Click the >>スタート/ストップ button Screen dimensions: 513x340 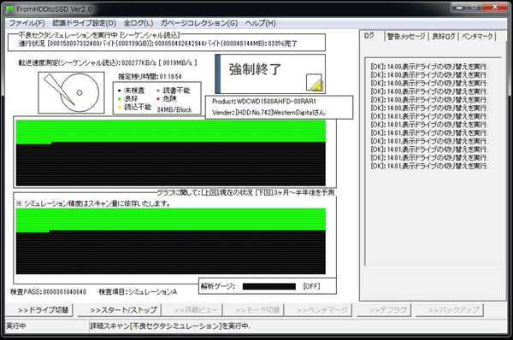click(x=120, y=310)
